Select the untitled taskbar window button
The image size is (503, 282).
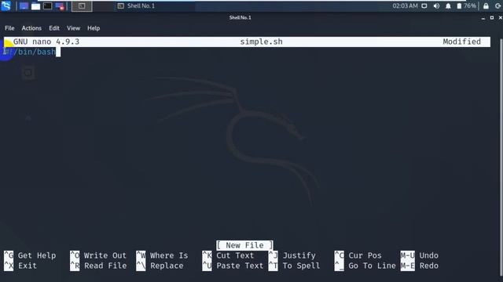point(82,6)
